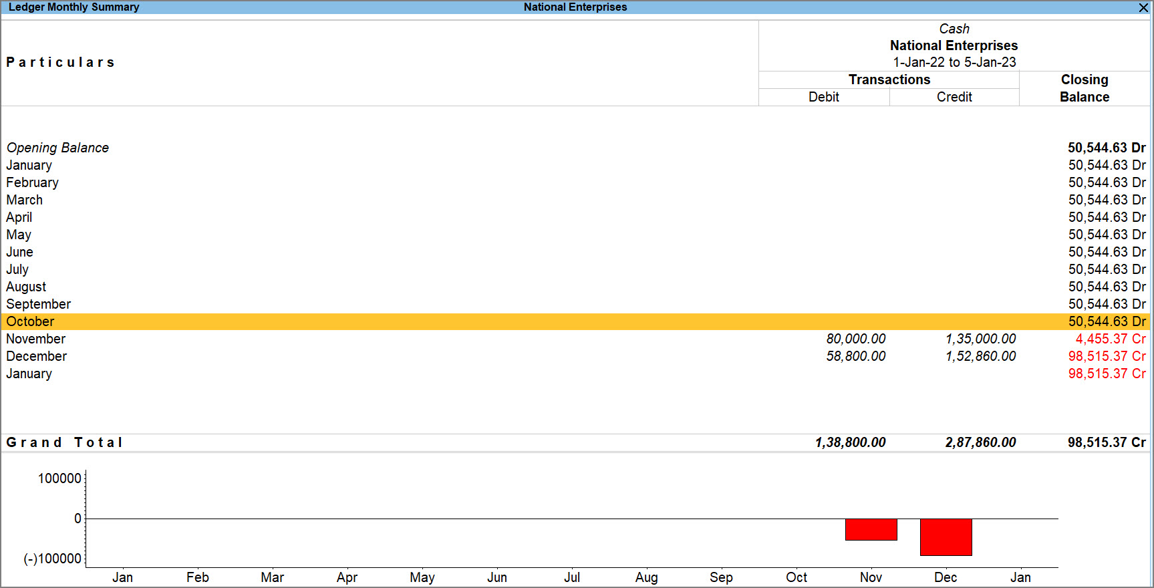Click Grand Total credit 2,87,860.00

(980, 442)
